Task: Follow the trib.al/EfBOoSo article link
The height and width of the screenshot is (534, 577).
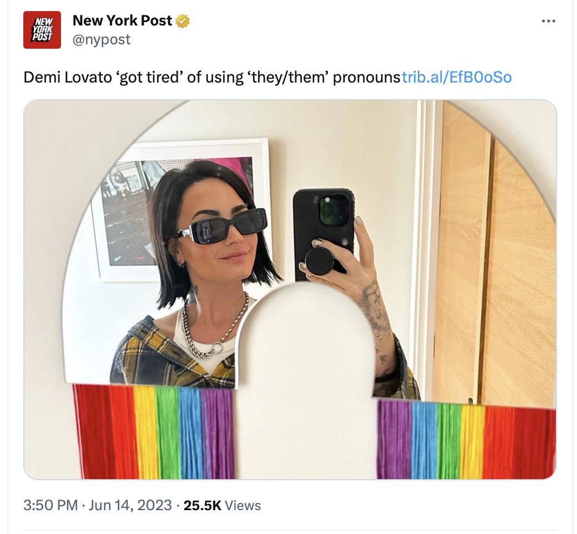Action: tap(456, 78)
